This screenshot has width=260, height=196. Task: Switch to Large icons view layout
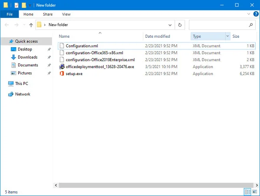[254, 192]
